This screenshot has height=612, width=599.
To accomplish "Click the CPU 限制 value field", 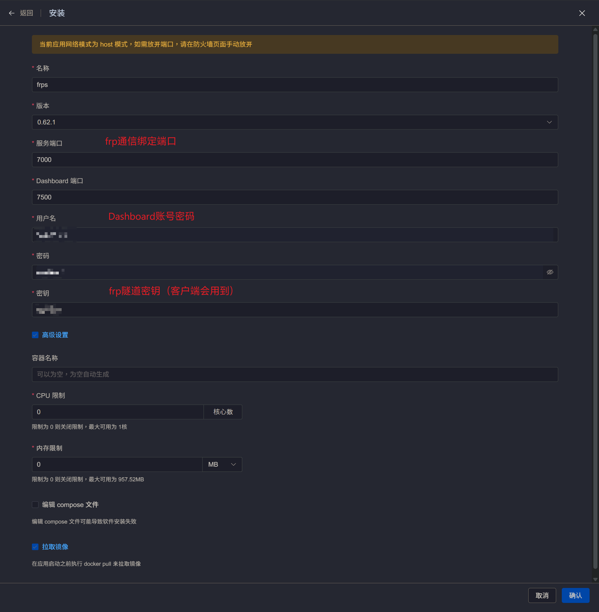I will (x=118, y=412).
